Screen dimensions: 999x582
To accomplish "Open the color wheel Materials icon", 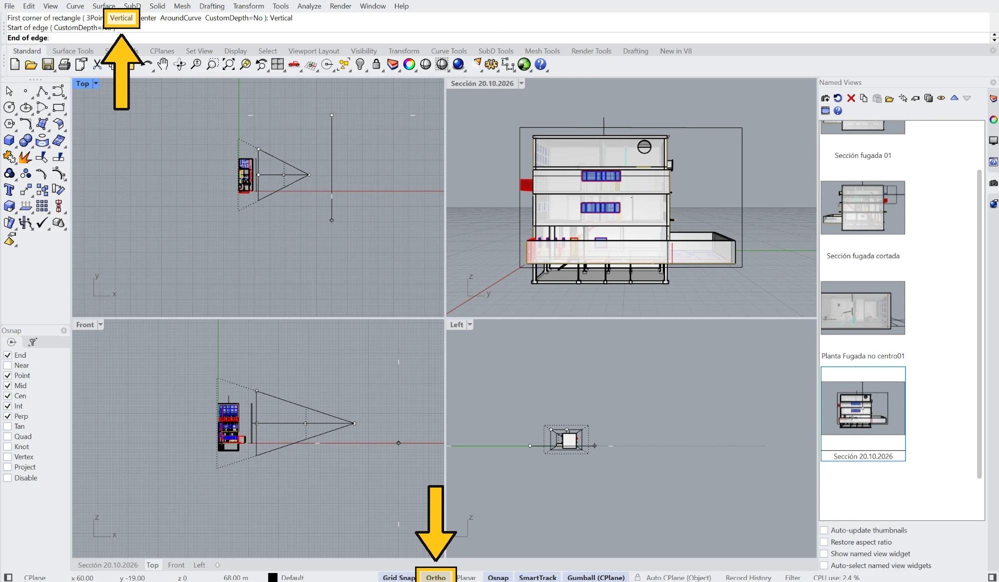I will tap(409, 64).
